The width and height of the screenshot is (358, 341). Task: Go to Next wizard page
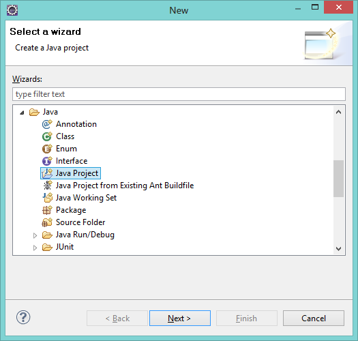tap(180, 318)
